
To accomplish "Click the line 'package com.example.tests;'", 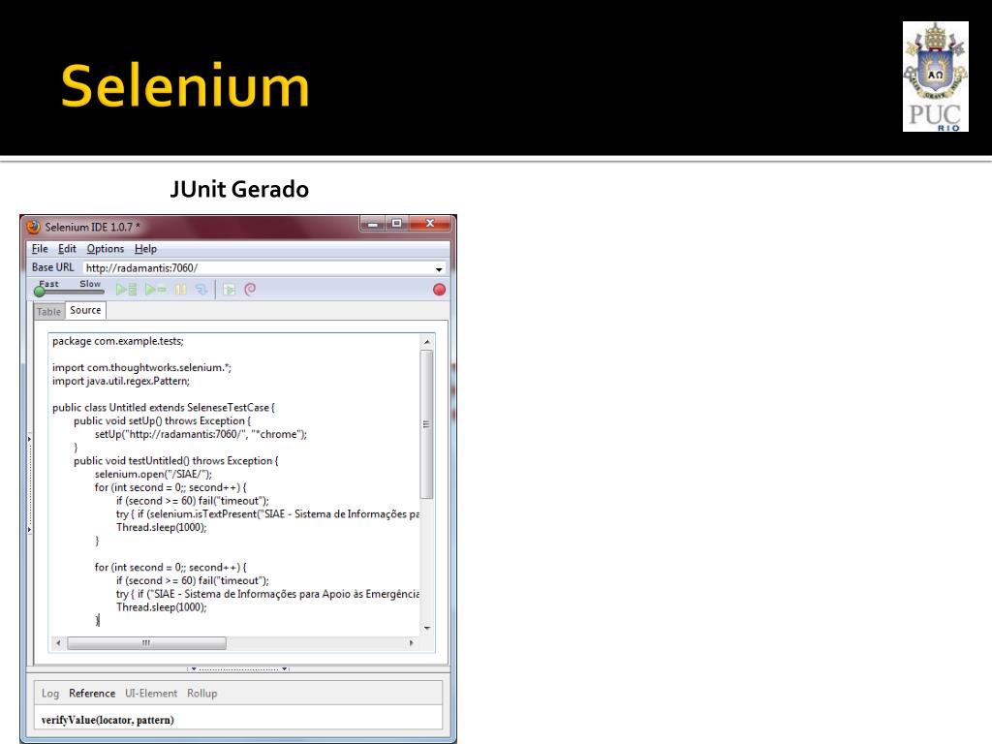I will coord(117,341).
